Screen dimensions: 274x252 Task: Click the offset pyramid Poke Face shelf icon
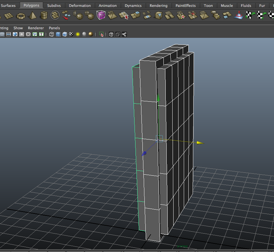[204, 15]
